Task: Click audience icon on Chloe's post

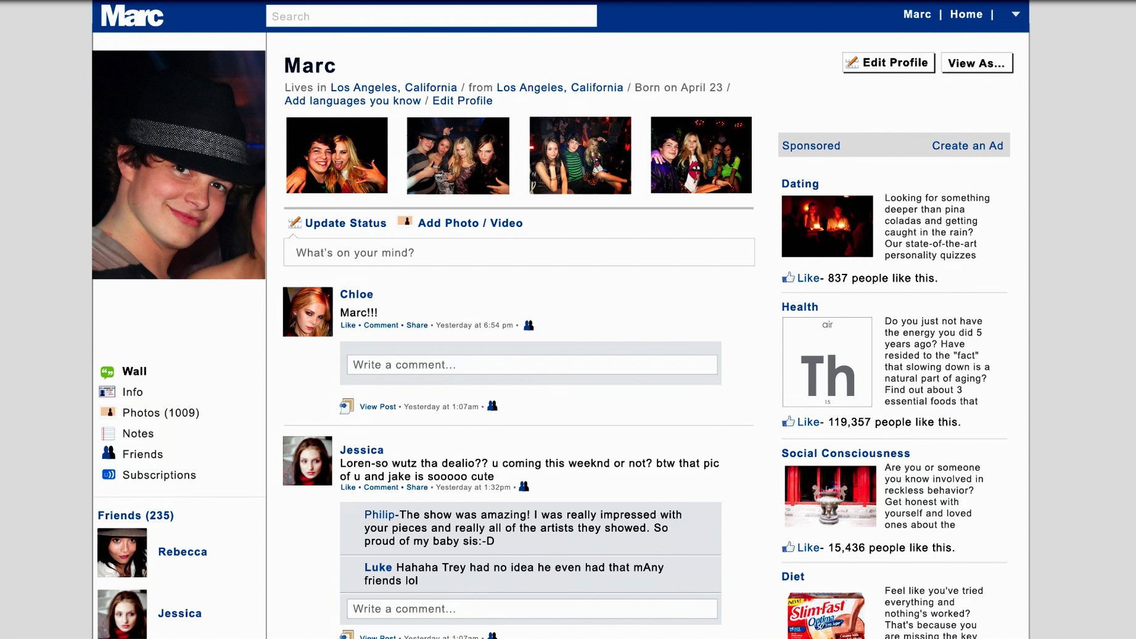Action: (x=529, y=325)
